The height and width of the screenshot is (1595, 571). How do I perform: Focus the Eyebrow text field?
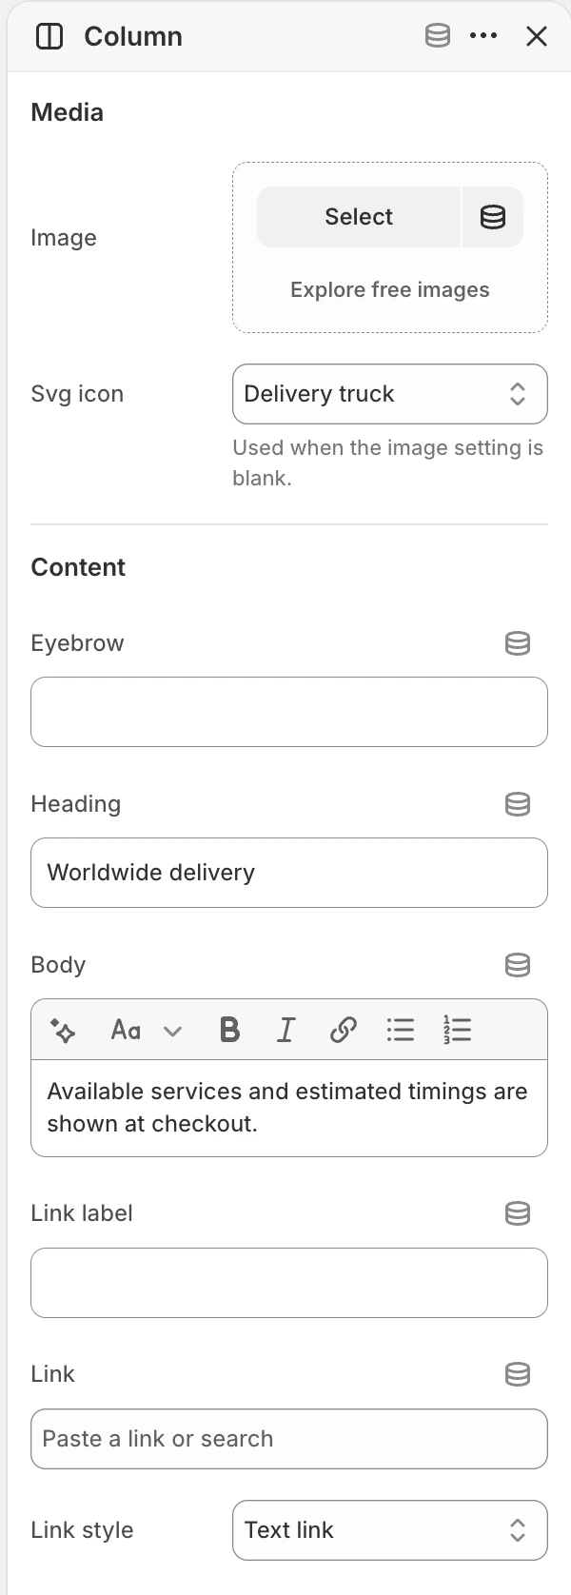point(289,712)
